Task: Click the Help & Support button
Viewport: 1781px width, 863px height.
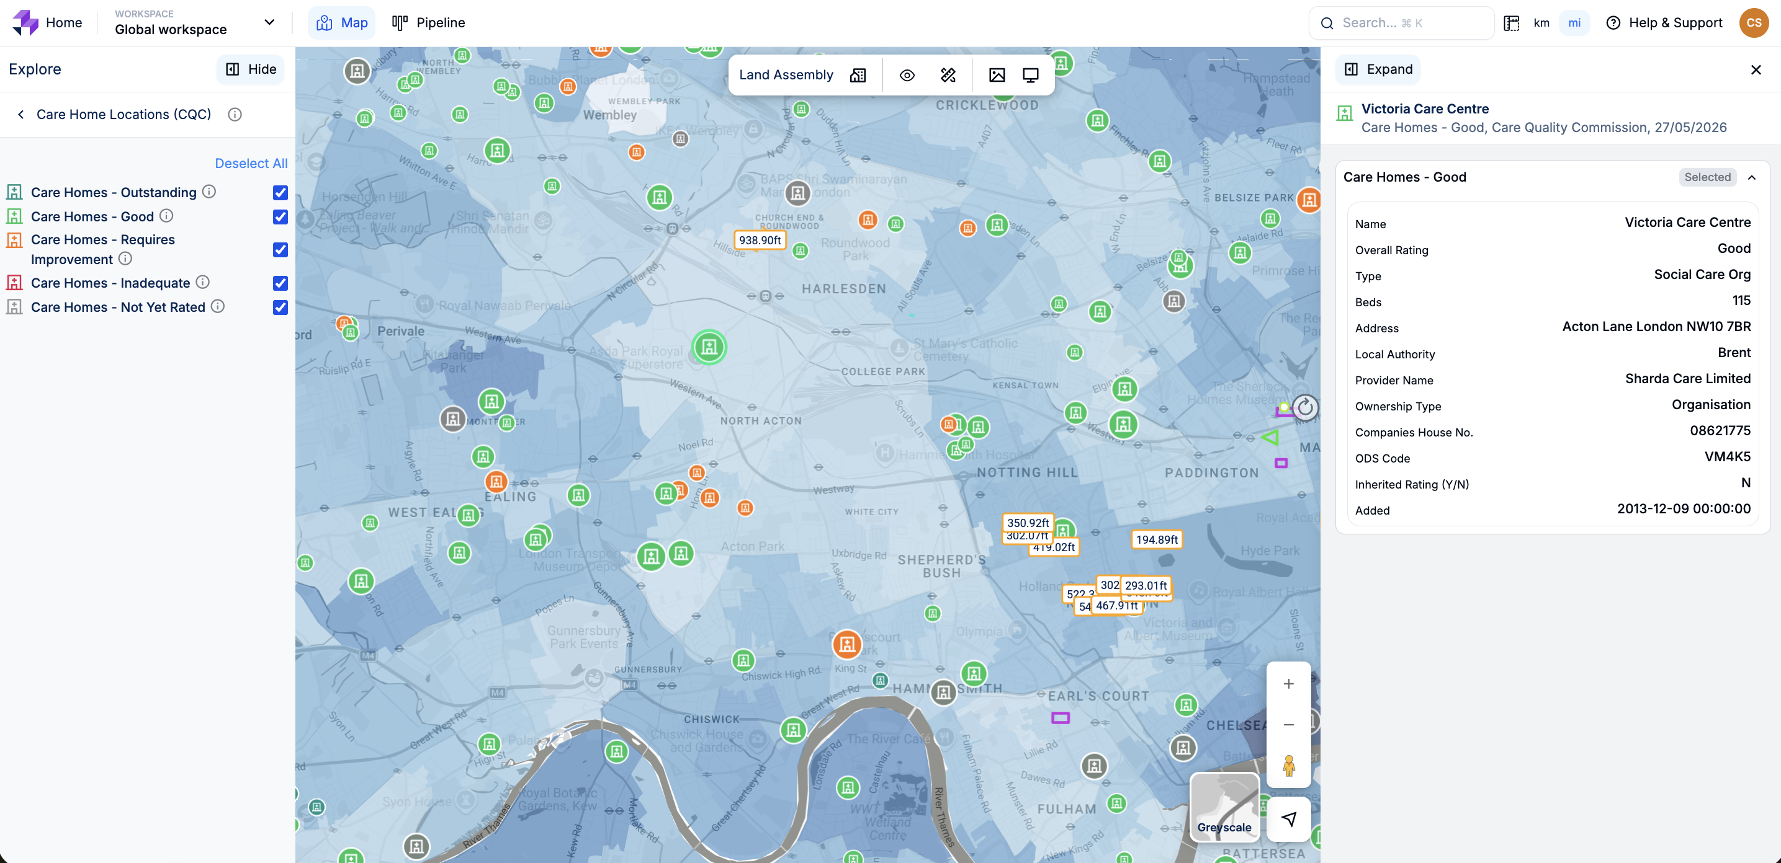Action: pos(1664,23)
